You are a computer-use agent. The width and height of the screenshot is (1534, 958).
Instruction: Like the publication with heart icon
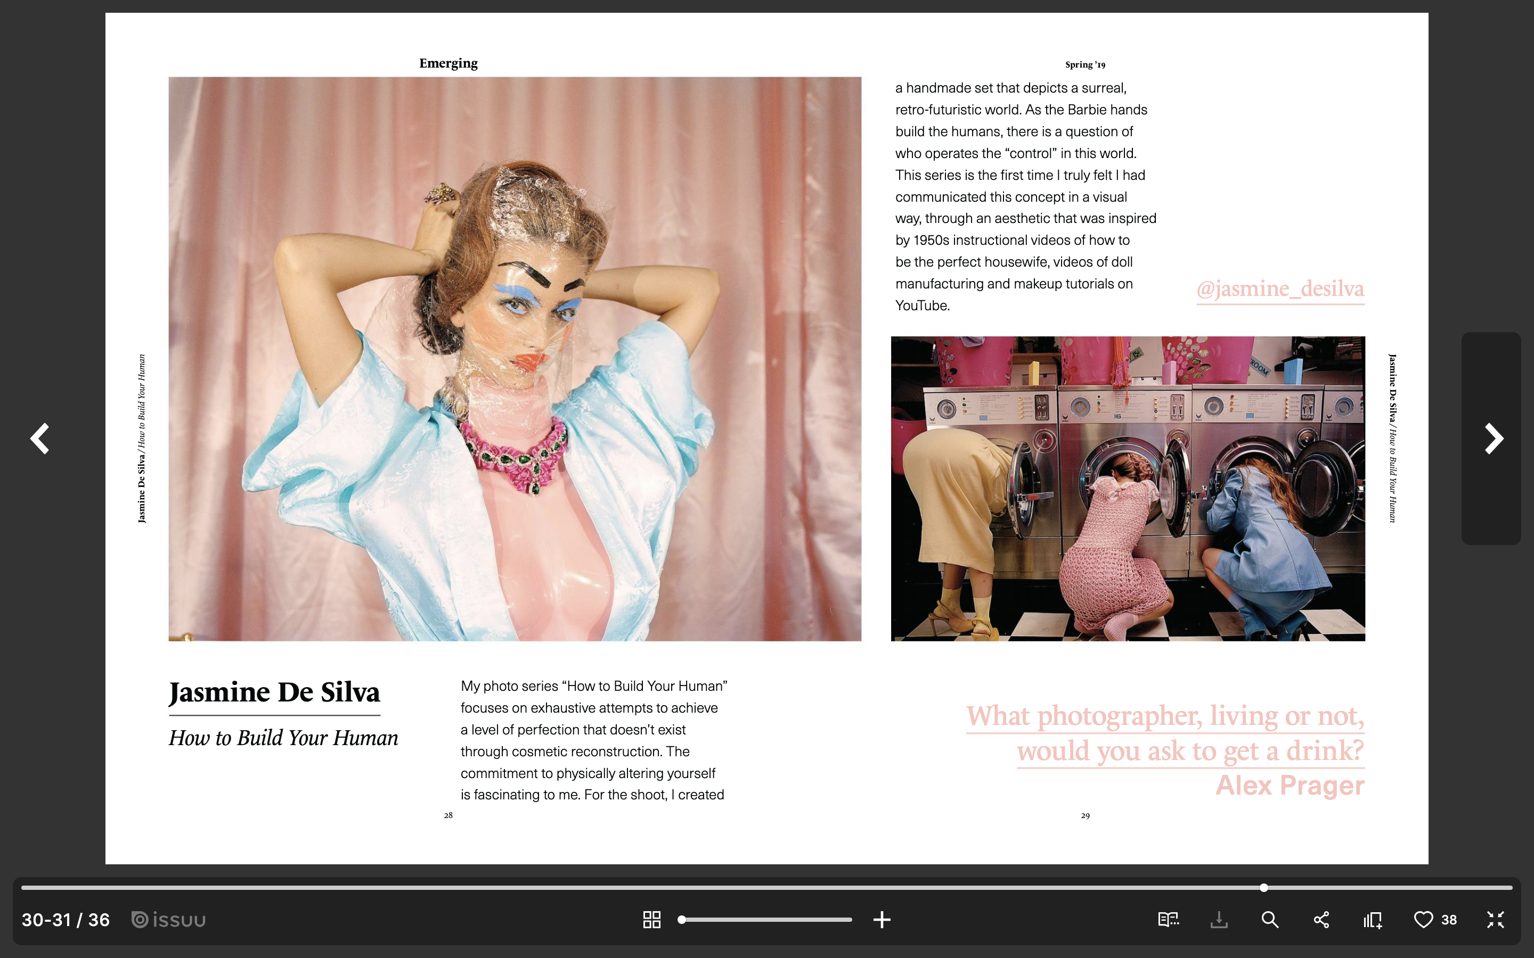[x=1423, y=919]
